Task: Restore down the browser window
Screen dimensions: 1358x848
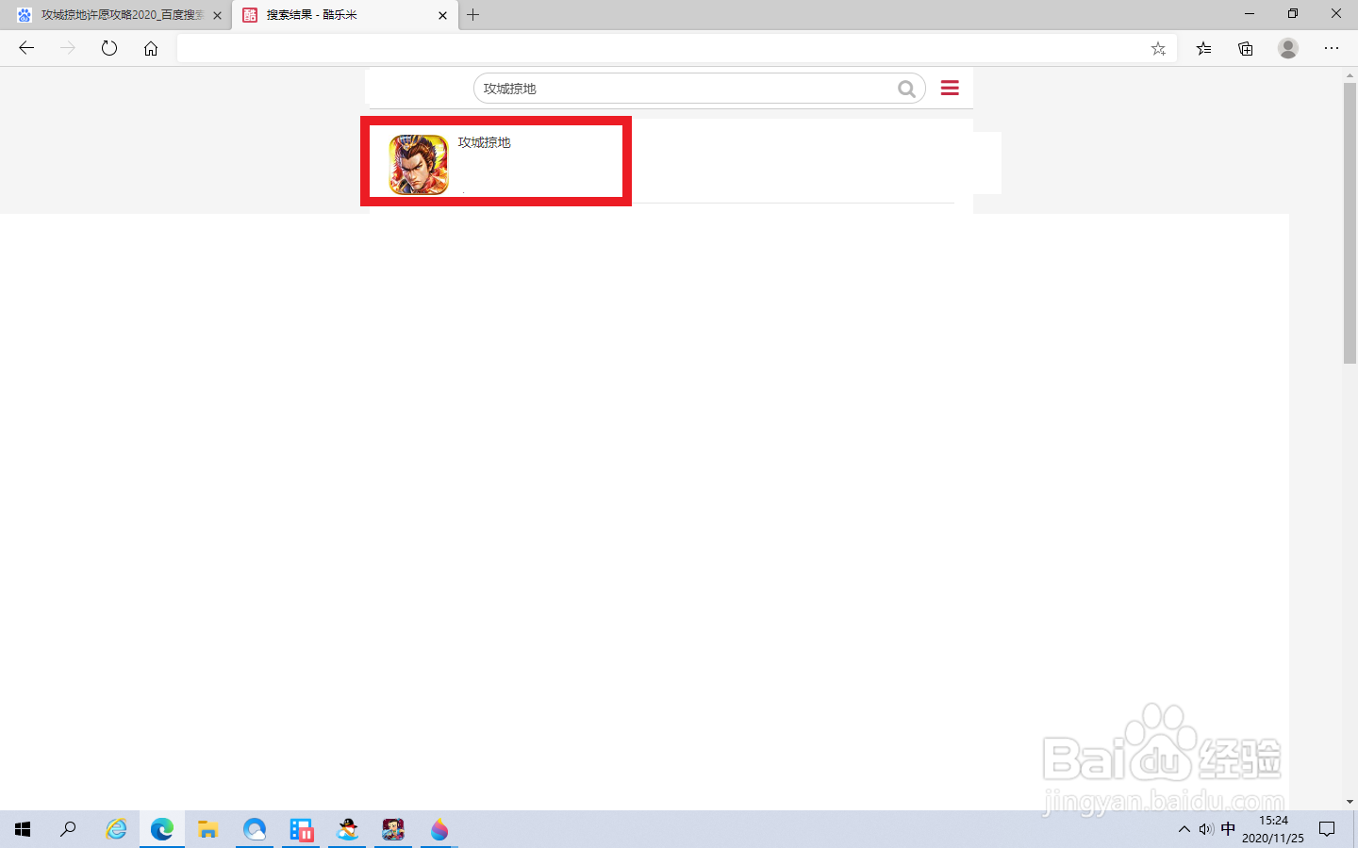Action: click(x=1293, y=14)
